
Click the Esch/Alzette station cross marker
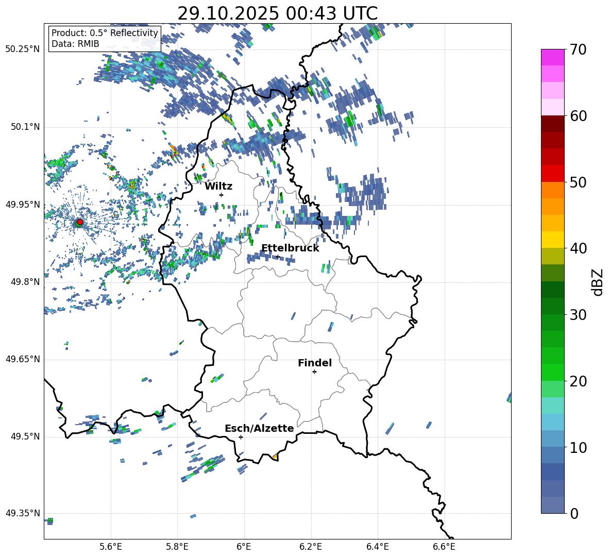coord(241,437)
